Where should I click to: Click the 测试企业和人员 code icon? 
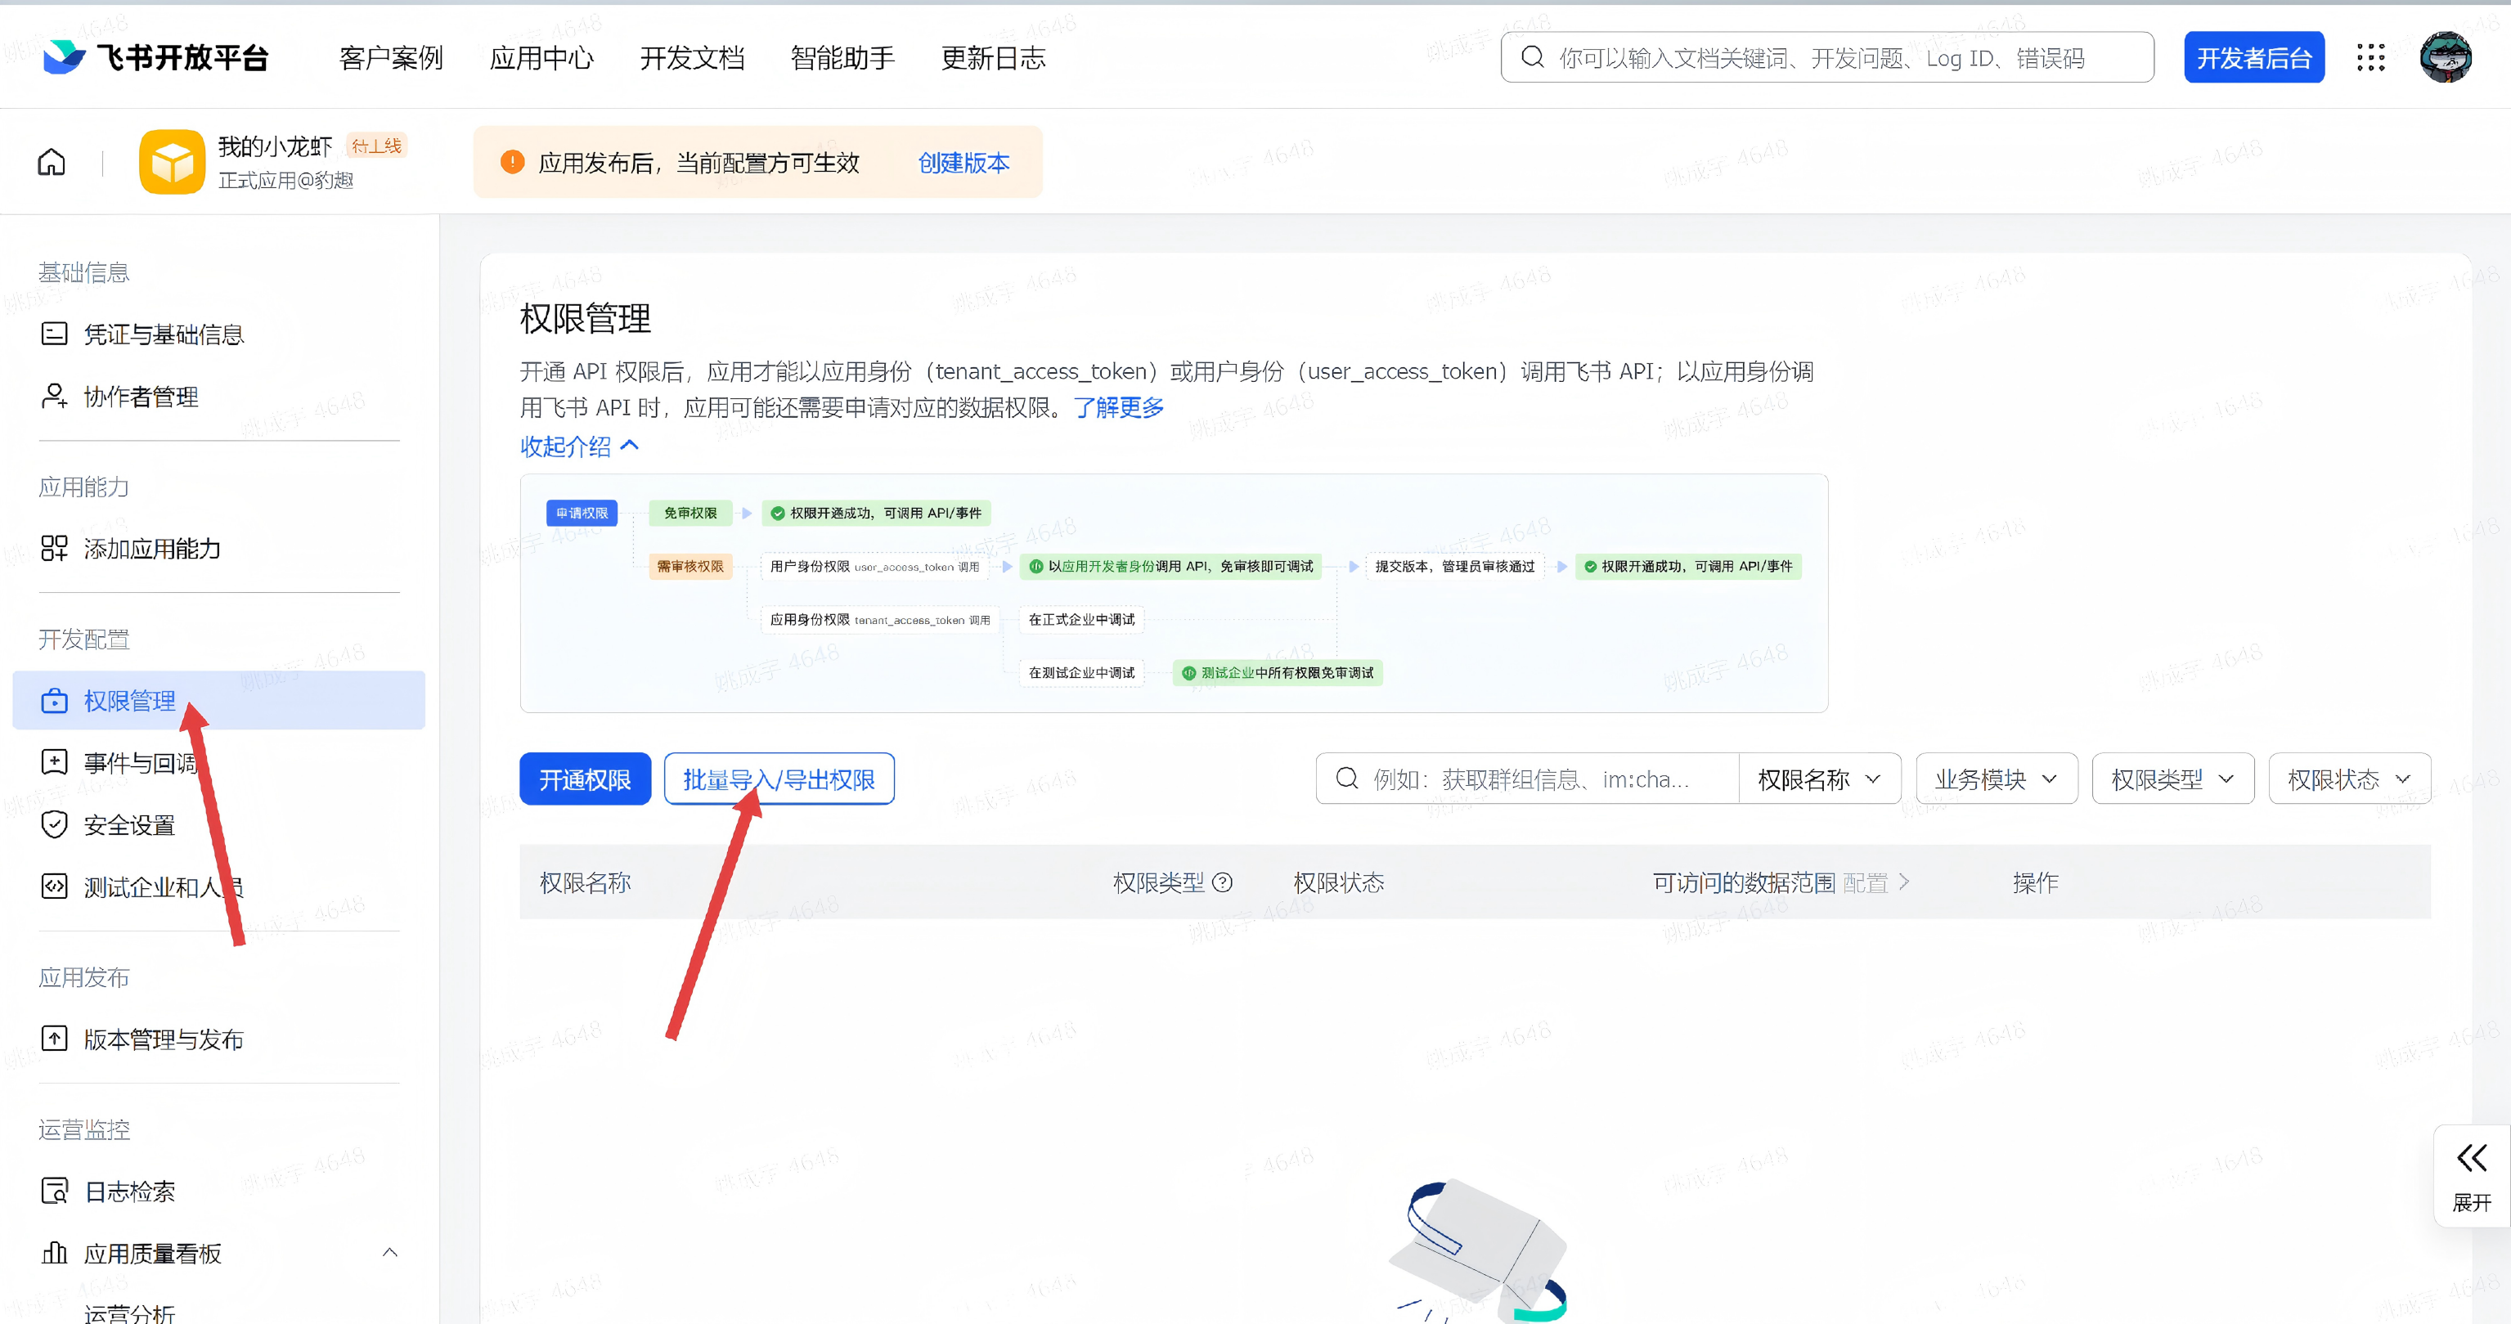point(55,886)
